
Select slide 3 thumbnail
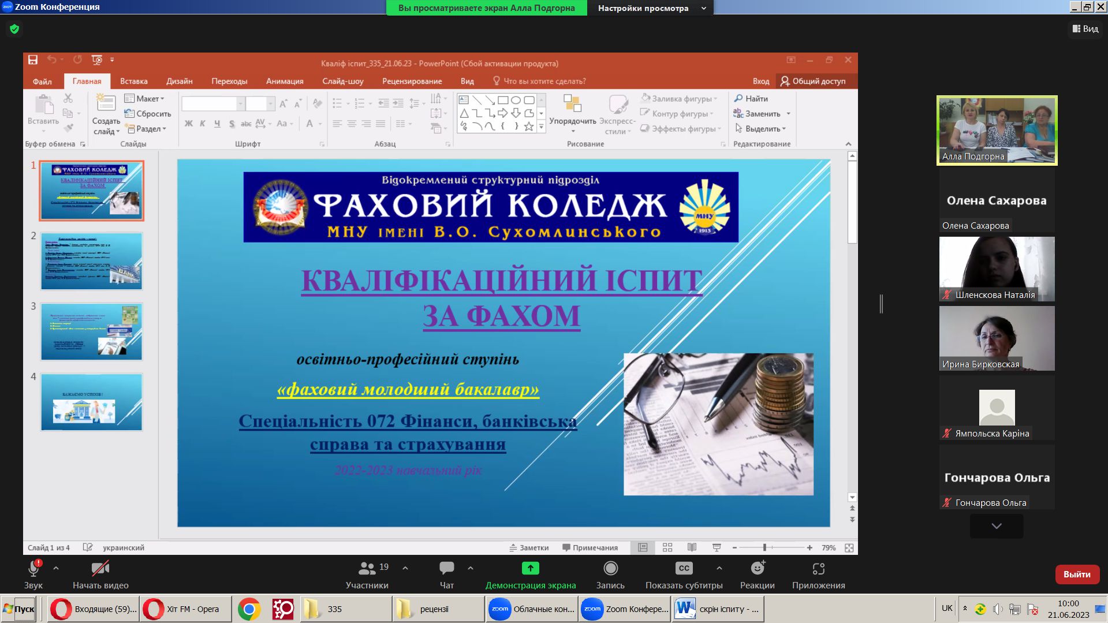click(91, 332)
